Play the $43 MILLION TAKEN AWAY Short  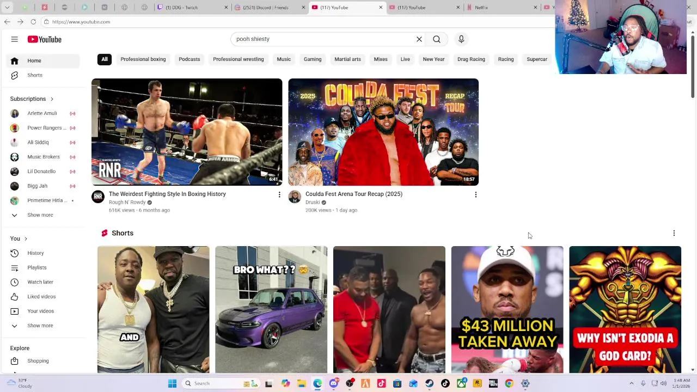(x=507, y=309)
